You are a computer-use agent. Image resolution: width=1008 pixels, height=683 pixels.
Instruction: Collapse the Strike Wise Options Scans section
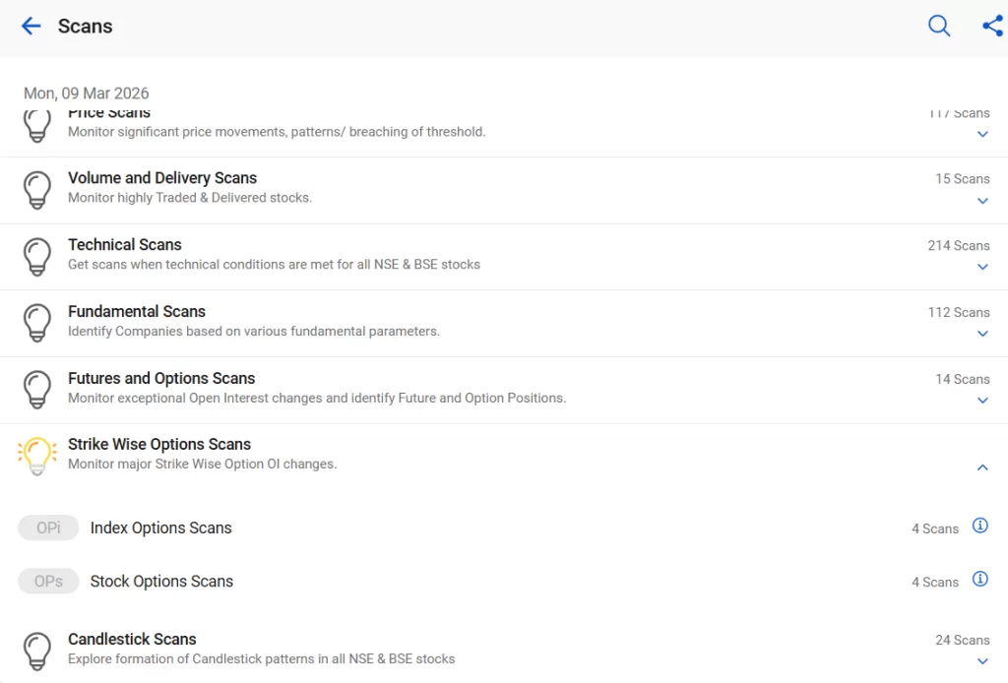click(981, 468)
